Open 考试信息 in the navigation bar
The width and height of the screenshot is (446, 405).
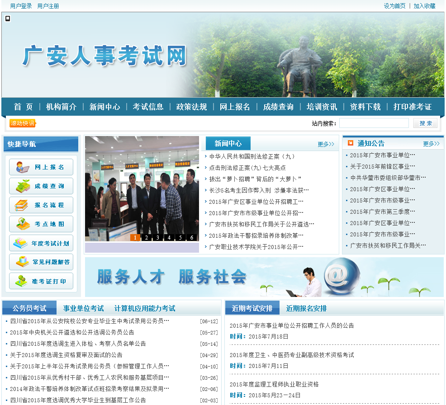pos(148,107)
